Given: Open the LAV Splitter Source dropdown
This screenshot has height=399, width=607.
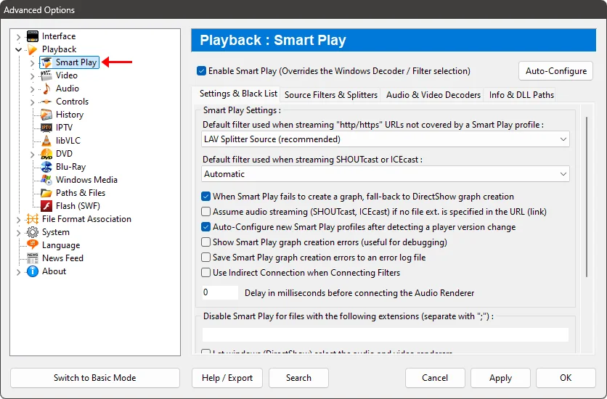Looking at the screenshot, I should coord(385,139).
